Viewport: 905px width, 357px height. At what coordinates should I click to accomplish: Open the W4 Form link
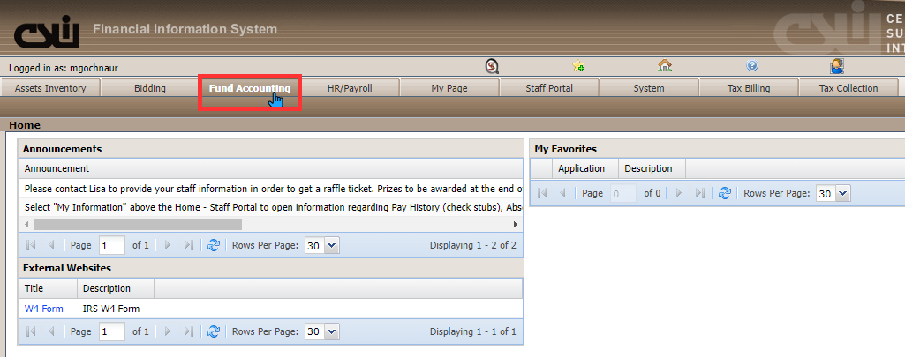43,309
